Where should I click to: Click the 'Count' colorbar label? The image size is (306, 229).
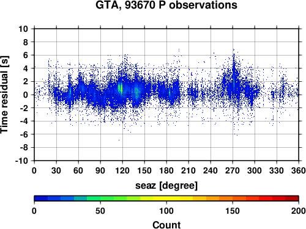[166, 225]
